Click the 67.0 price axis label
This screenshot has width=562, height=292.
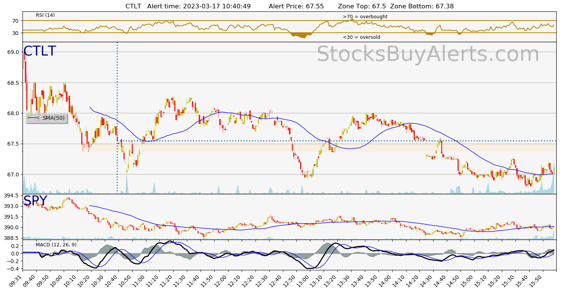tap(14, 175)
